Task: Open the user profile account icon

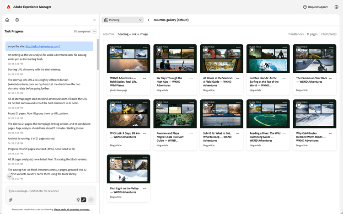Action: (337, 7)
